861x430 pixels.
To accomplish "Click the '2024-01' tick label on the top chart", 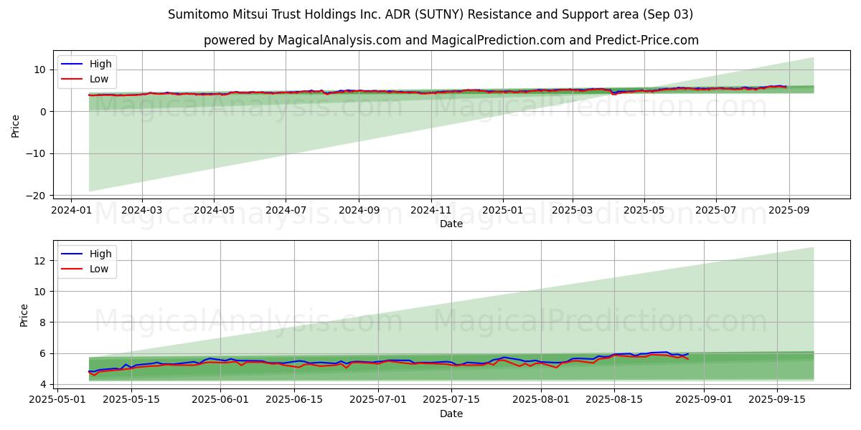I will (x=70, y=211).
